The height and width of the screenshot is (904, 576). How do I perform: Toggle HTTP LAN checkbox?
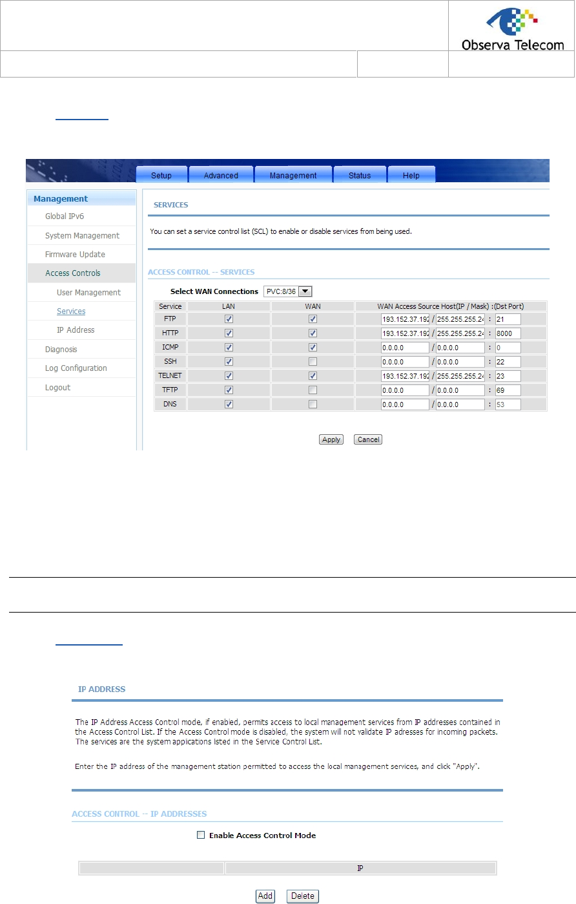coord(229,333)
